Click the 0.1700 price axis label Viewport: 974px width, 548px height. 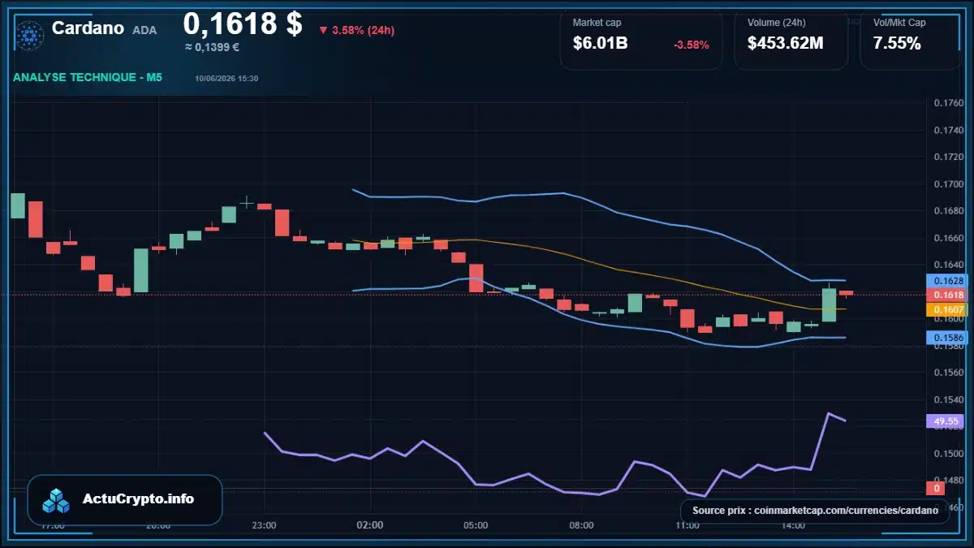click(x=948, y=184)
